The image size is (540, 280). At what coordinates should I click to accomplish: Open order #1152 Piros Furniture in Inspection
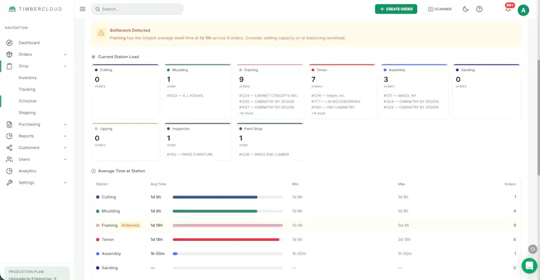[x=190, y=155]
